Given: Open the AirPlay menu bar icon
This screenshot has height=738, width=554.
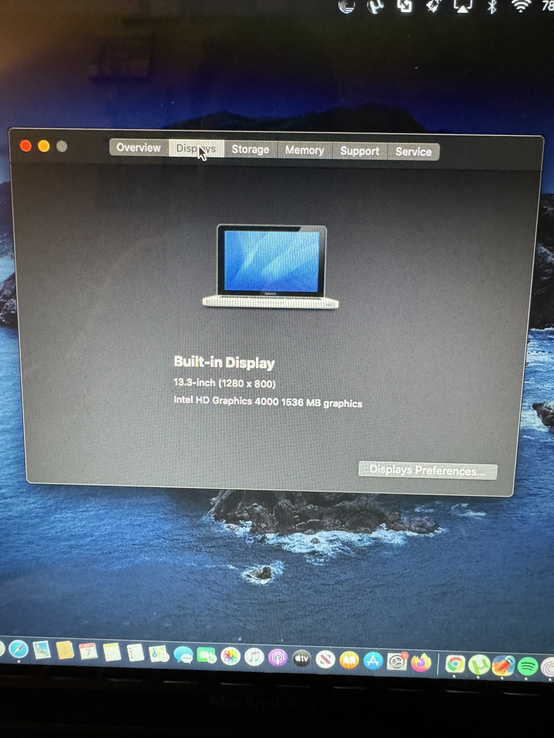Looking at the screenshot, I should [x=463, y=6].
